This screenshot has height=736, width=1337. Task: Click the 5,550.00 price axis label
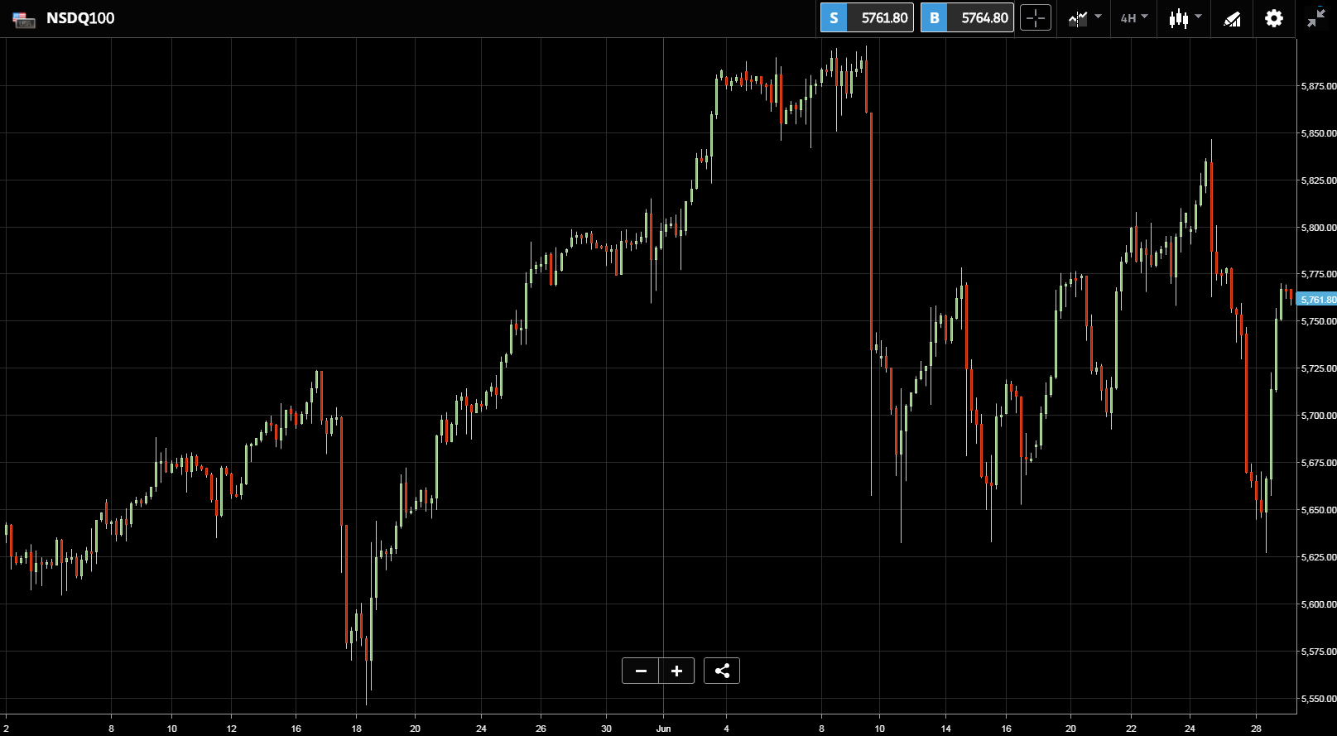pyautogui.click(x=1318, y=699)
